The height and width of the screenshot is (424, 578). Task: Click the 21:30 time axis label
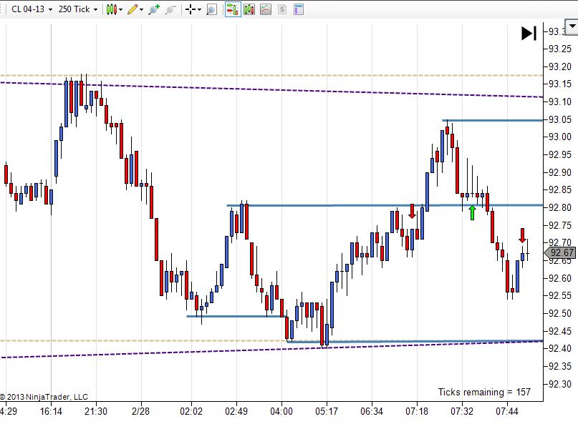(96, 411)
